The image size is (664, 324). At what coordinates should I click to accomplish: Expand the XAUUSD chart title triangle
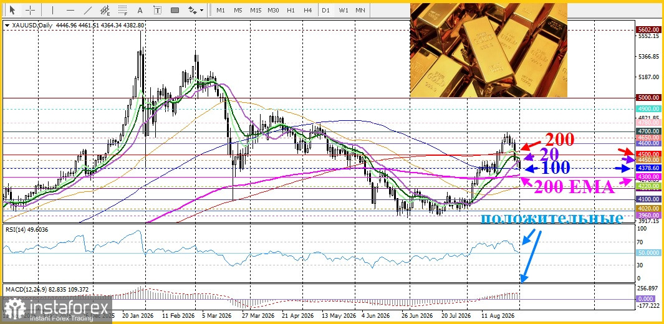7,26
